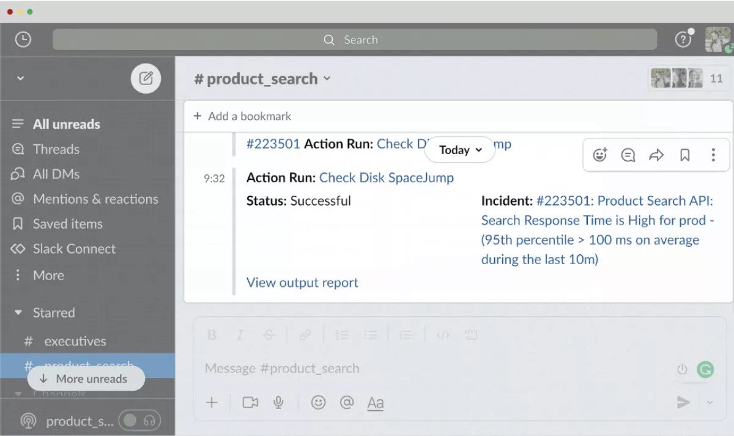Toggle the Aa formatting bar in composer
The width and height of the screenshot is (734, 436).
(375, 402)
